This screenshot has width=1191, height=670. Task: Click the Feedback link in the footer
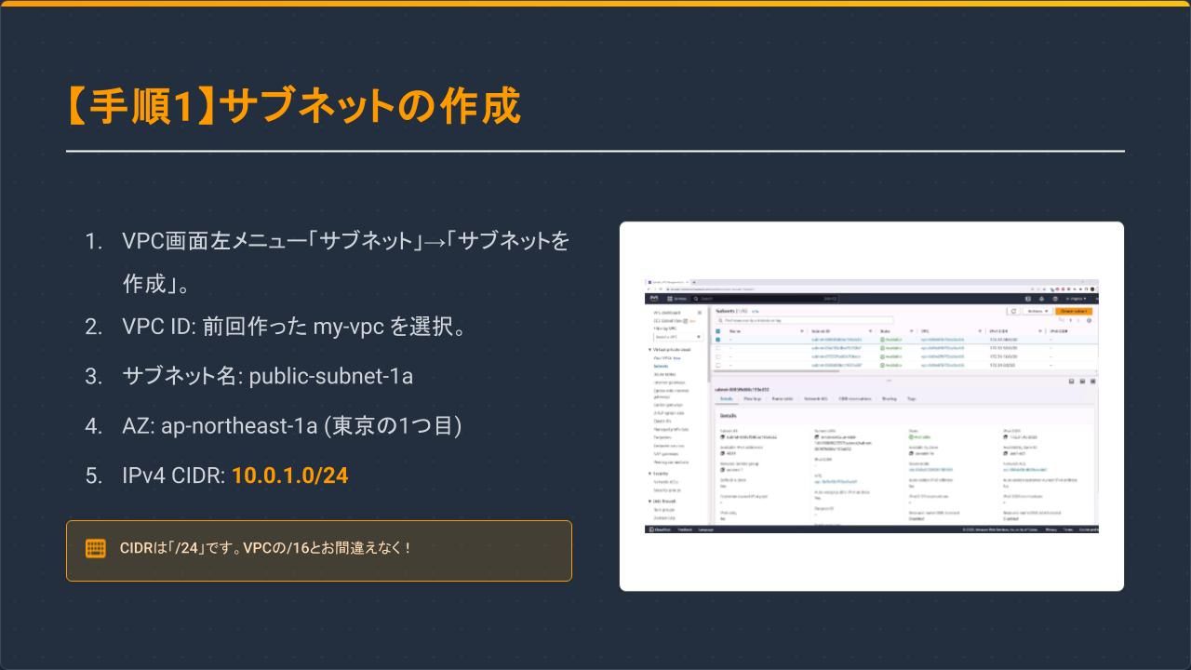[x=684, y=529]
